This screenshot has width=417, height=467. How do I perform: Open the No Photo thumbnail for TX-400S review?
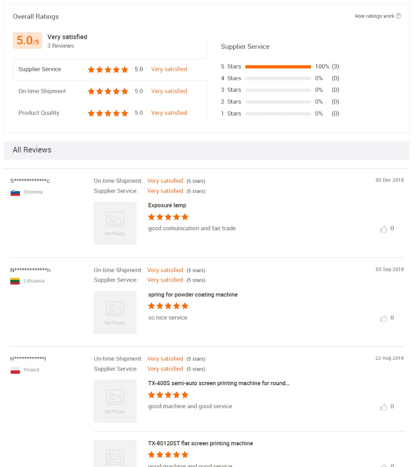115,401
